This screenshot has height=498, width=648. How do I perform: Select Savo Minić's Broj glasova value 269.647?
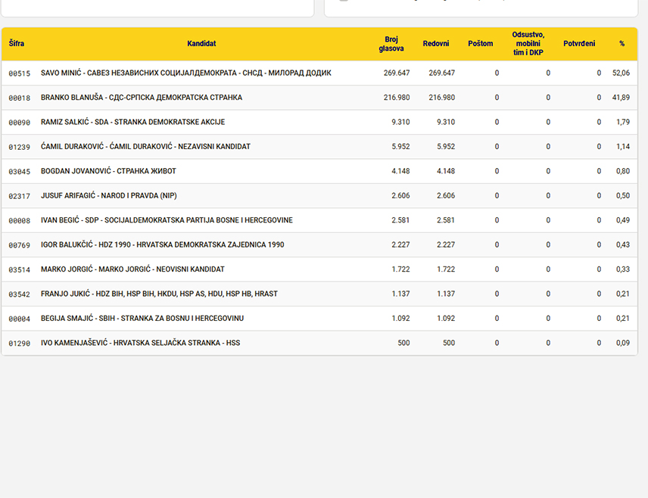(x=397, y=73)
